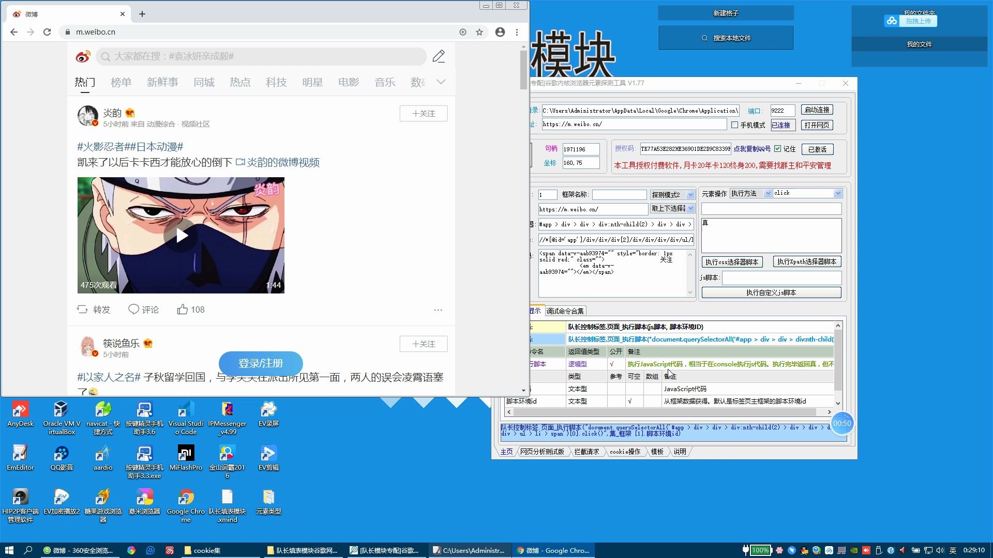Click the 登录/注册 button
The width and height of the screenshot is (993, 558).
coord(261,363)
